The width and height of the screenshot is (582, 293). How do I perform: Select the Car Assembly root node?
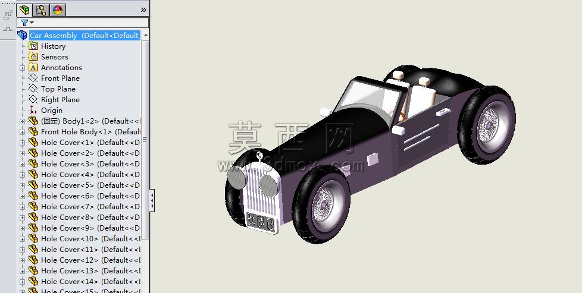click(x=85, y=35)
